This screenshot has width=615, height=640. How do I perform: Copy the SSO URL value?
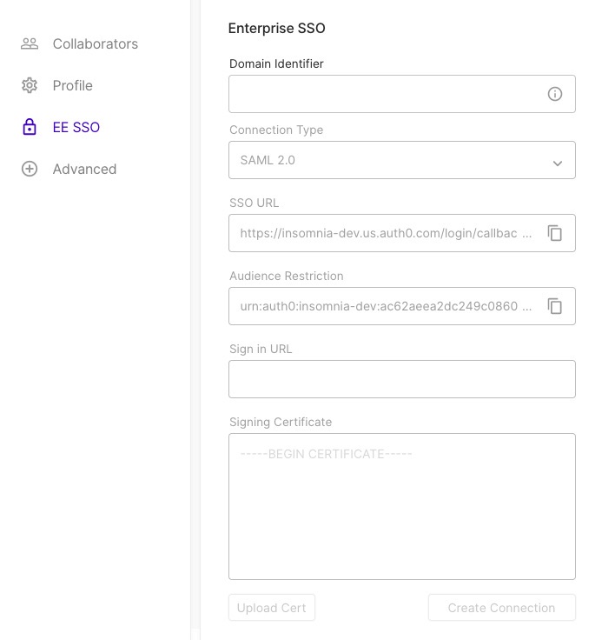click(555, 233)
